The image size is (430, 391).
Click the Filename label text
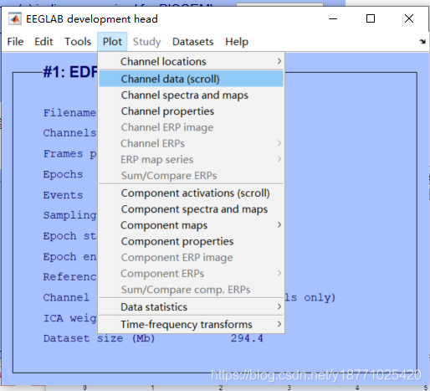(x=69, y=113)
